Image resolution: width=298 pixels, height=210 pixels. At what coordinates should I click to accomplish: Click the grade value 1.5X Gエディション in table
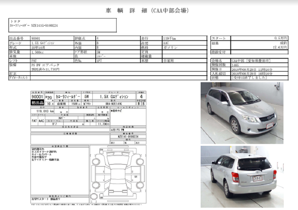pos(43,43)
